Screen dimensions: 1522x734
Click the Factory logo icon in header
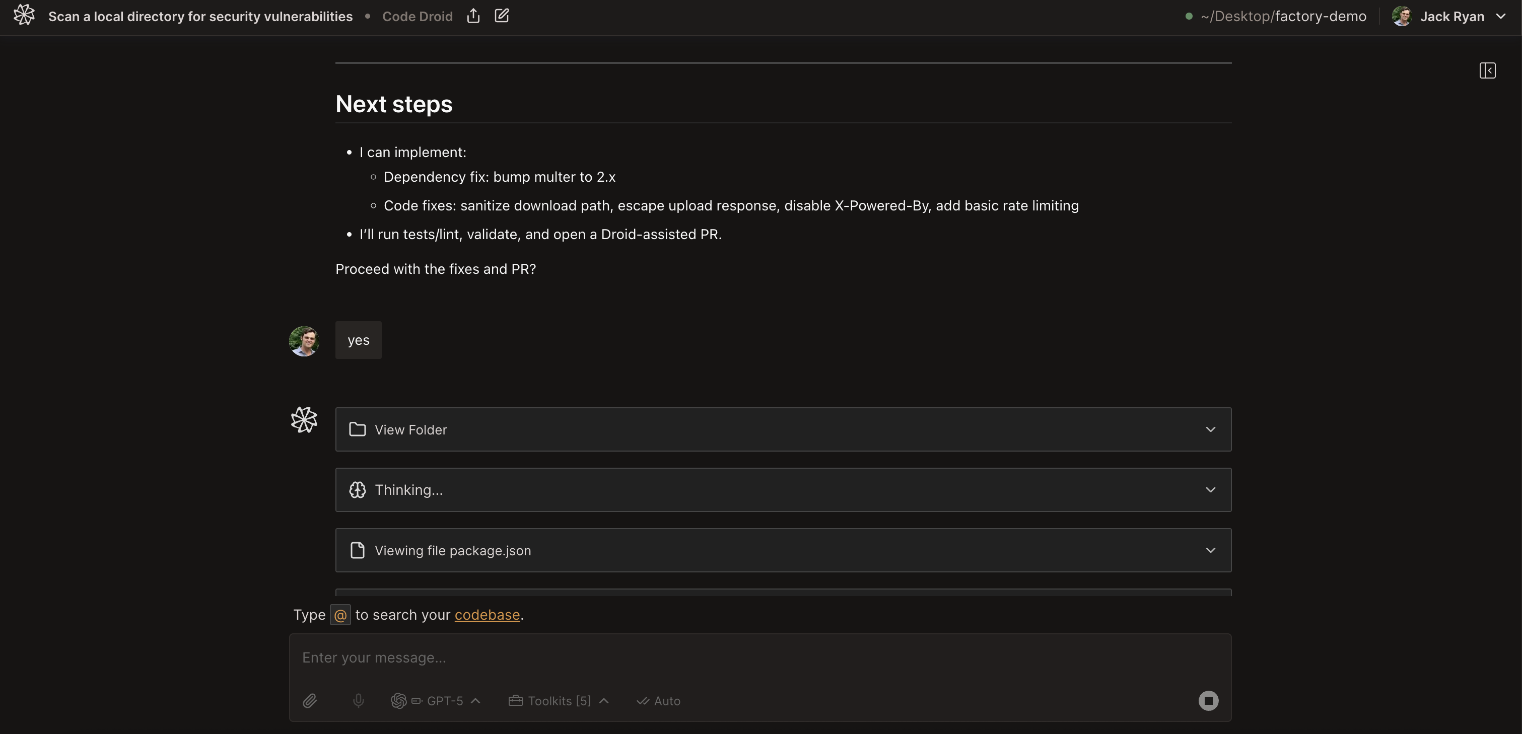tap(24, 15)
